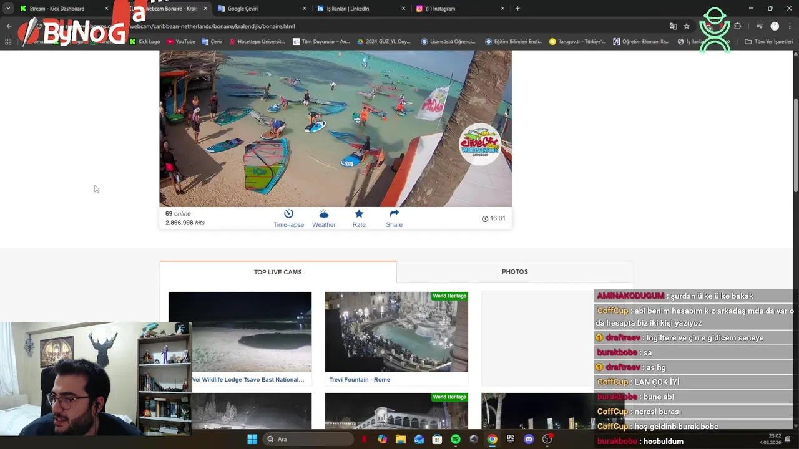Open Epic Games Launcher from taskbar
799x449 pixels.
pyautogui.click(x=511, y=439)
